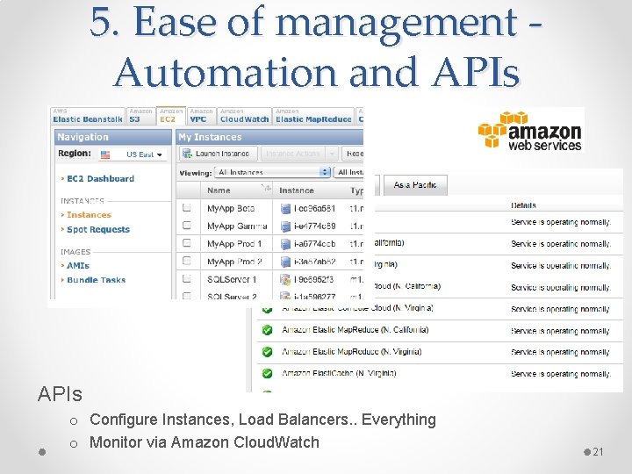Click the MyApp Prod 1 instance icon
The image size is (632, 474).
coord(285,244)
